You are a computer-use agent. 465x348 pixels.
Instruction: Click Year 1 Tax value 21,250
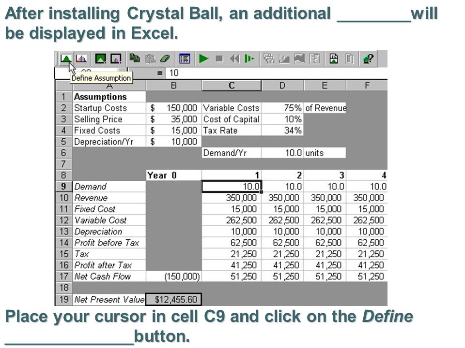tap(232, 254)
